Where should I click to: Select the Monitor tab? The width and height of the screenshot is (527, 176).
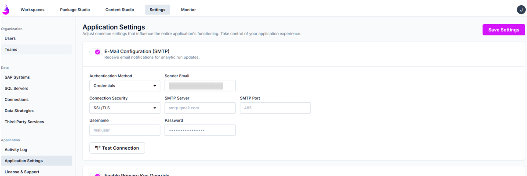(x=189, y=10)
